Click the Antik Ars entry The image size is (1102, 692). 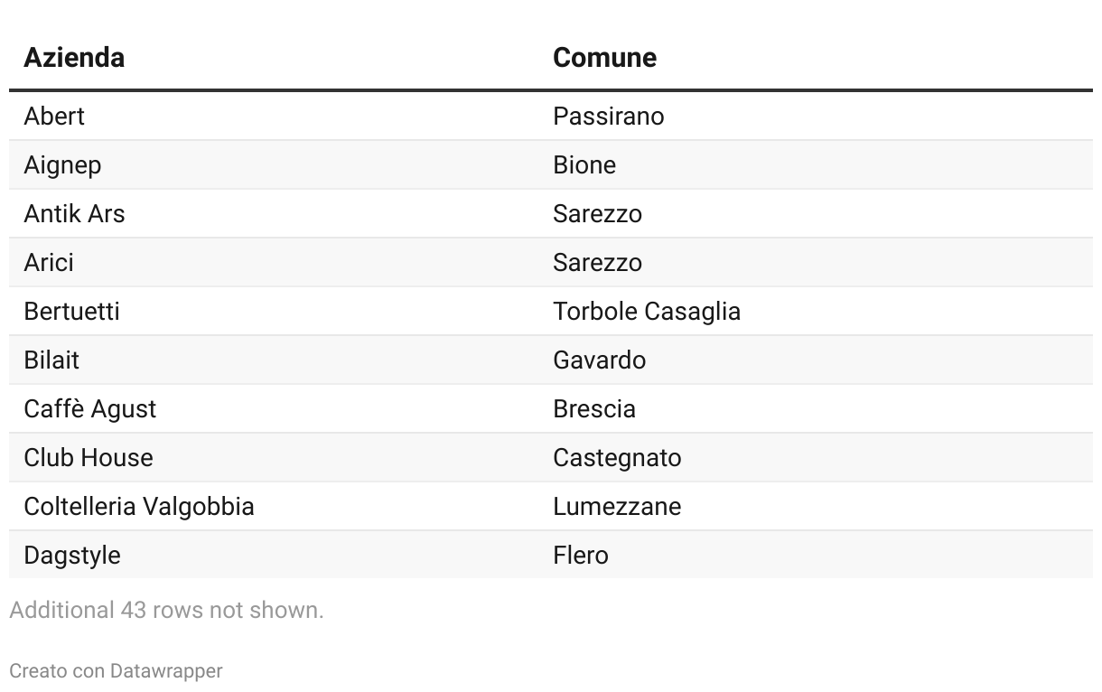pos(74,214)
